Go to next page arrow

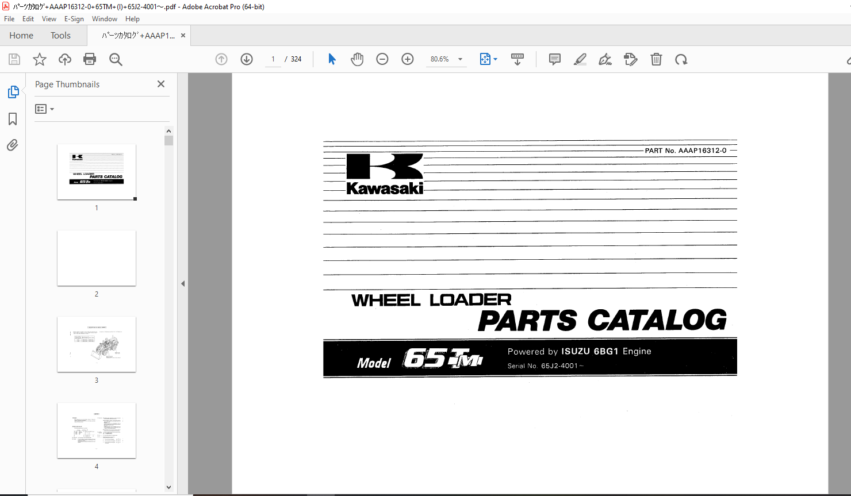(x=247, y=59)
